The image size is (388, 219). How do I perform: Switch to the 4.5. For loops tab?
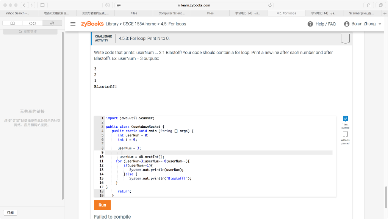(286, 13)
